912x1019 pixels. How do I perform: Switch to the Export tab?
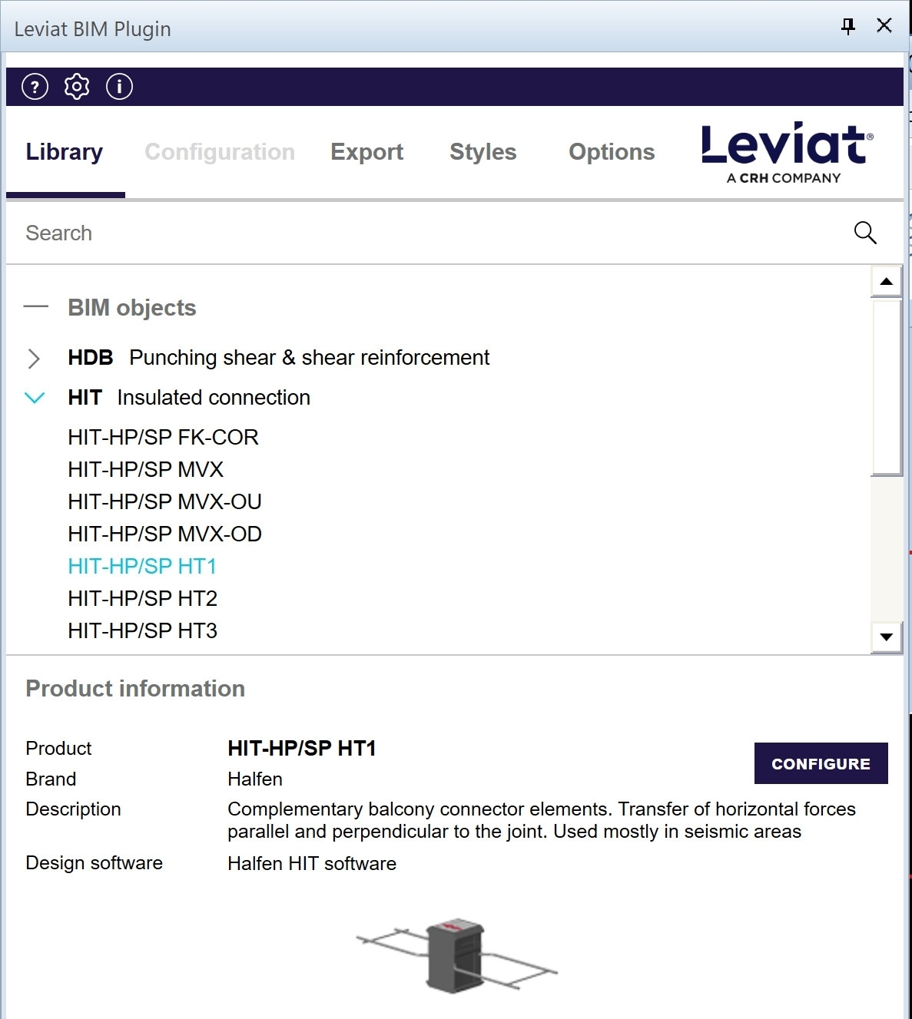(366, 152)
